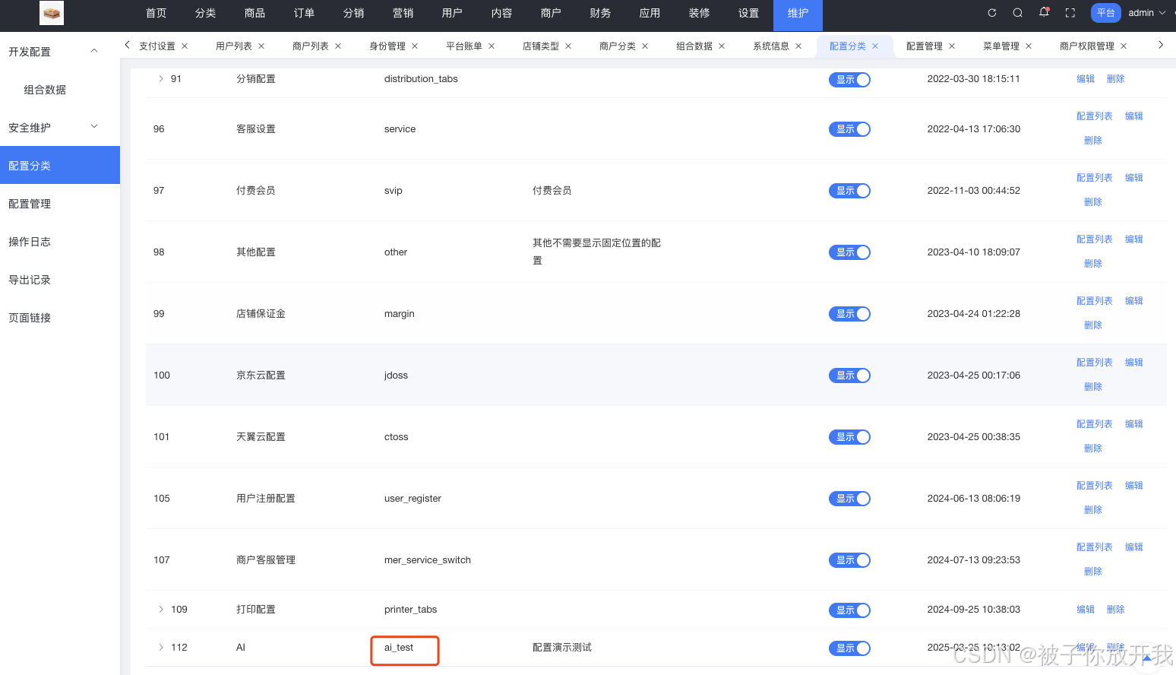This screenshot has height=675, width=1176.
Task: Open the 订单 top menu
Action: [x=304, y=13]
